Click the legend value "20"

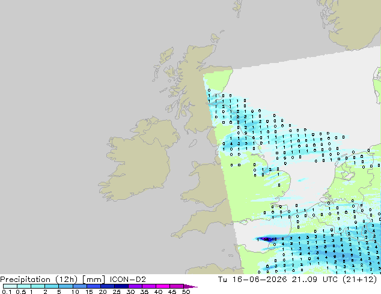point(103,292)
